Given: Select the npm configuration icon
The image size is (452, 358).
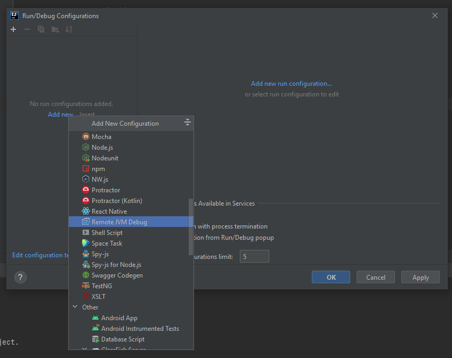Looking at the screenshot, I should 86,168.
